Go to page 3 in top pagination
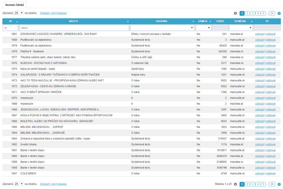Image resolution: width=283 pixels, height=189 pixels. click(x=253, y=13)
